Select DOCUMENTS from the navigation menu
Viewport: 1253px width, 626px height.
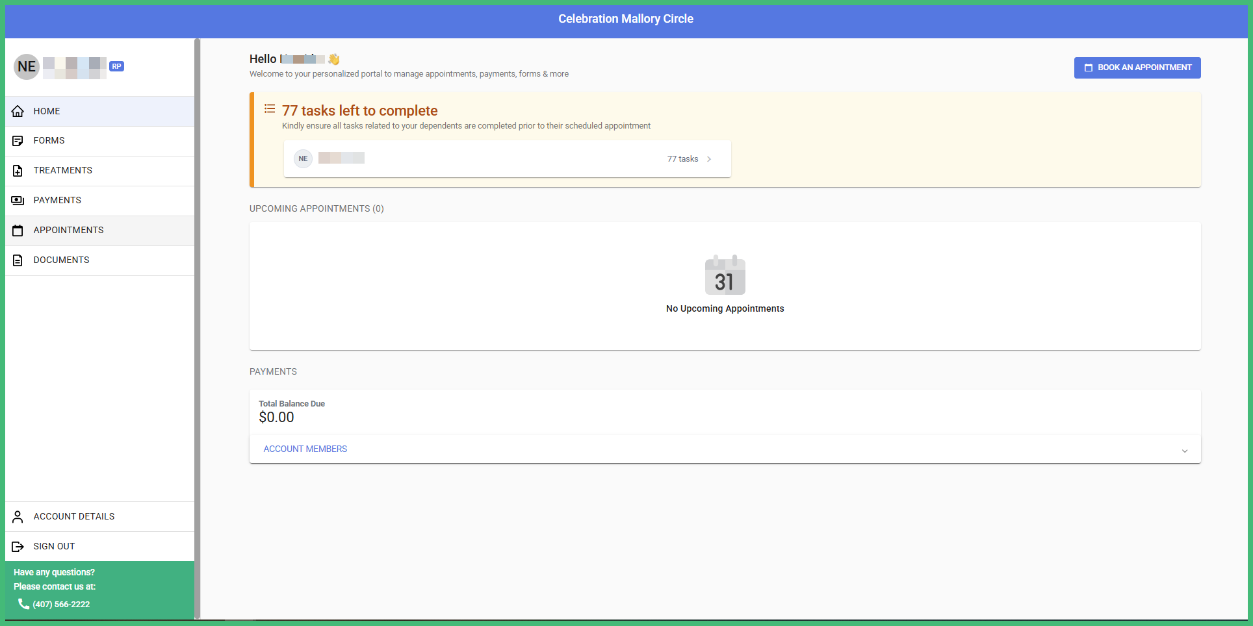pos(61,260)
